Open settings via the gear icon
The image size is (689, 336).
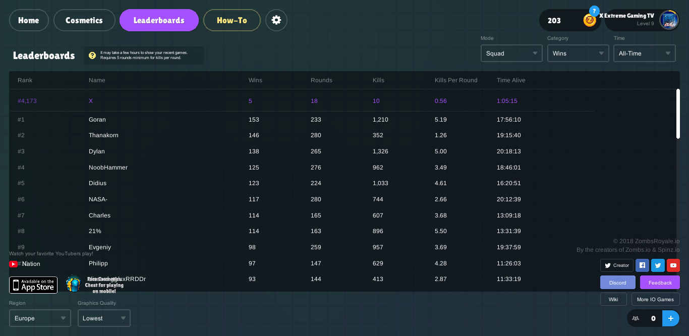click(276, 20)
